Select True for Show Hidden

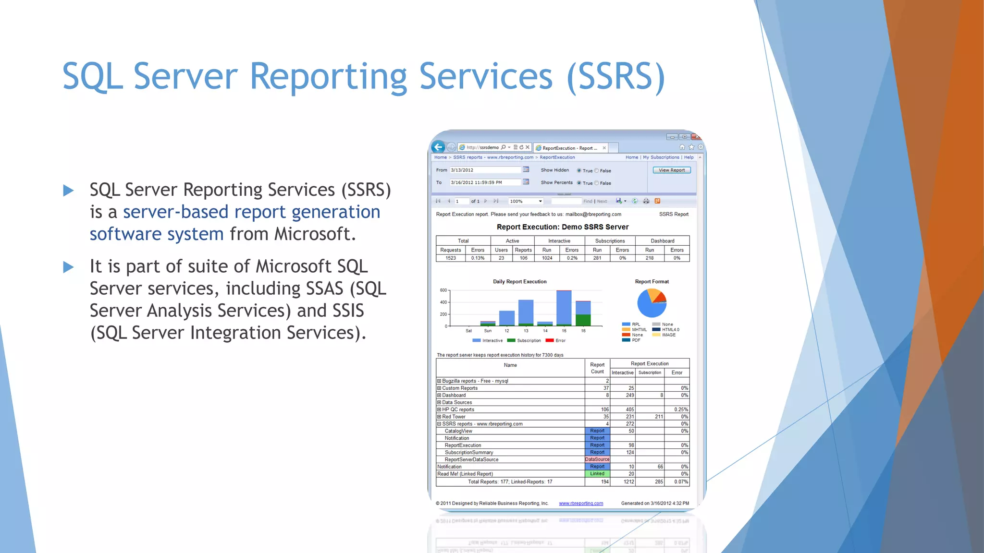click(x=579, y=170)
